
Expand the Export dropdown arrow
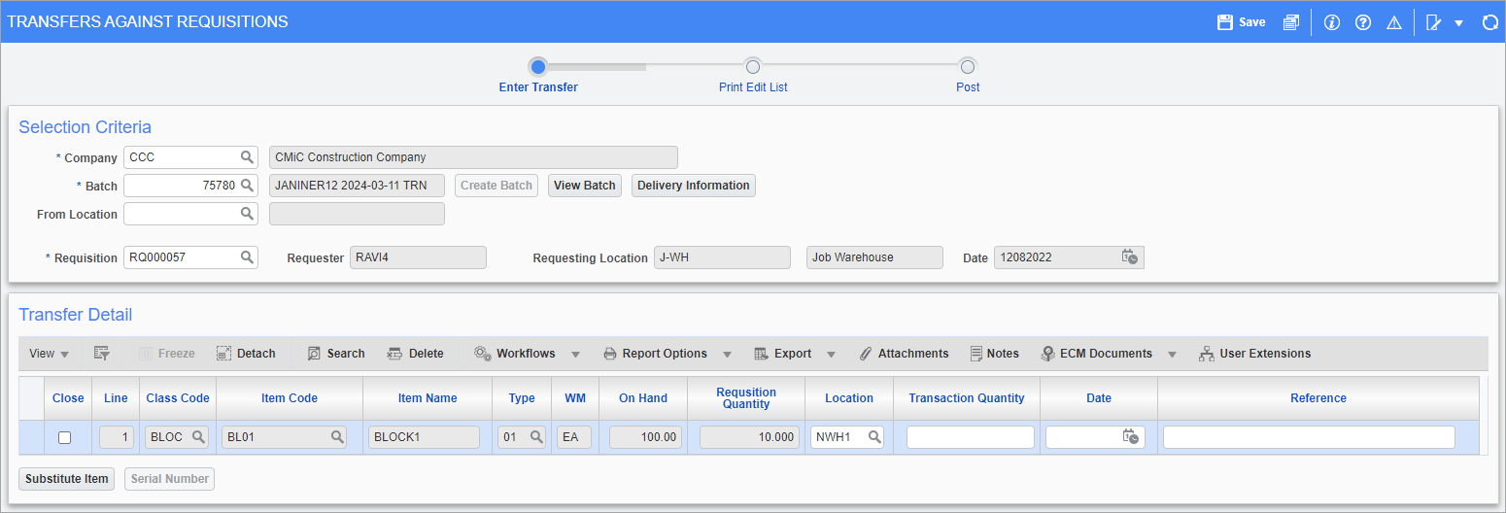[831, 355]
